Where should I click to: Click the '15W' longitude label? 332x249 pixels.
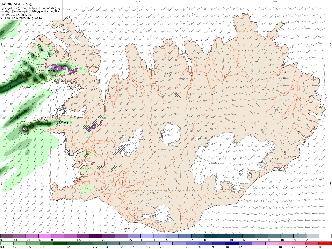[x=275, y=1]
